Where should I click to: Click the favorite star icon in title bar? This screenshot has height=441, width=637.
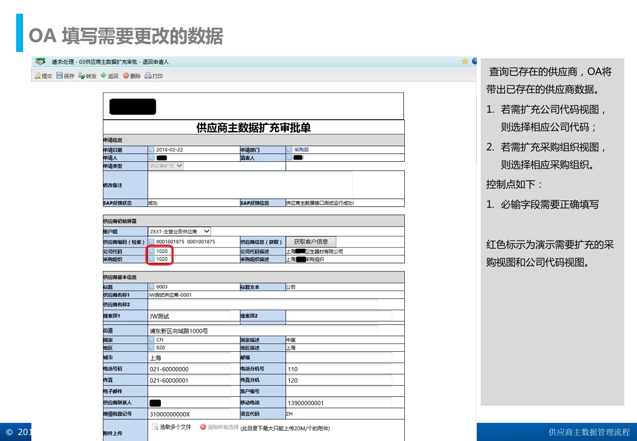point(465,62)
